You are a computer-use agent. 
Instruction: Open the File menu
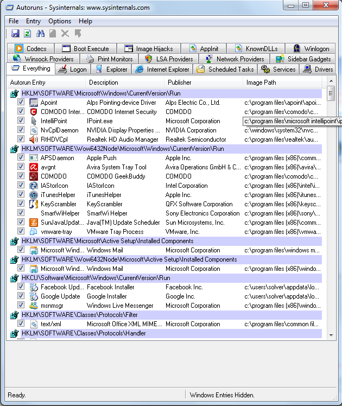tap(14, 21)
